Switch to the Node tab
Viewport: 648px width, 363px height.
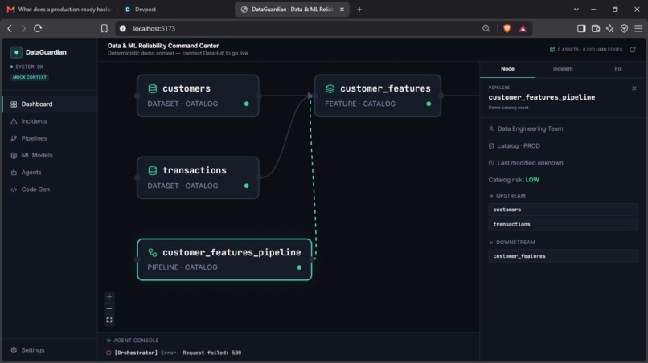point(507,69)
